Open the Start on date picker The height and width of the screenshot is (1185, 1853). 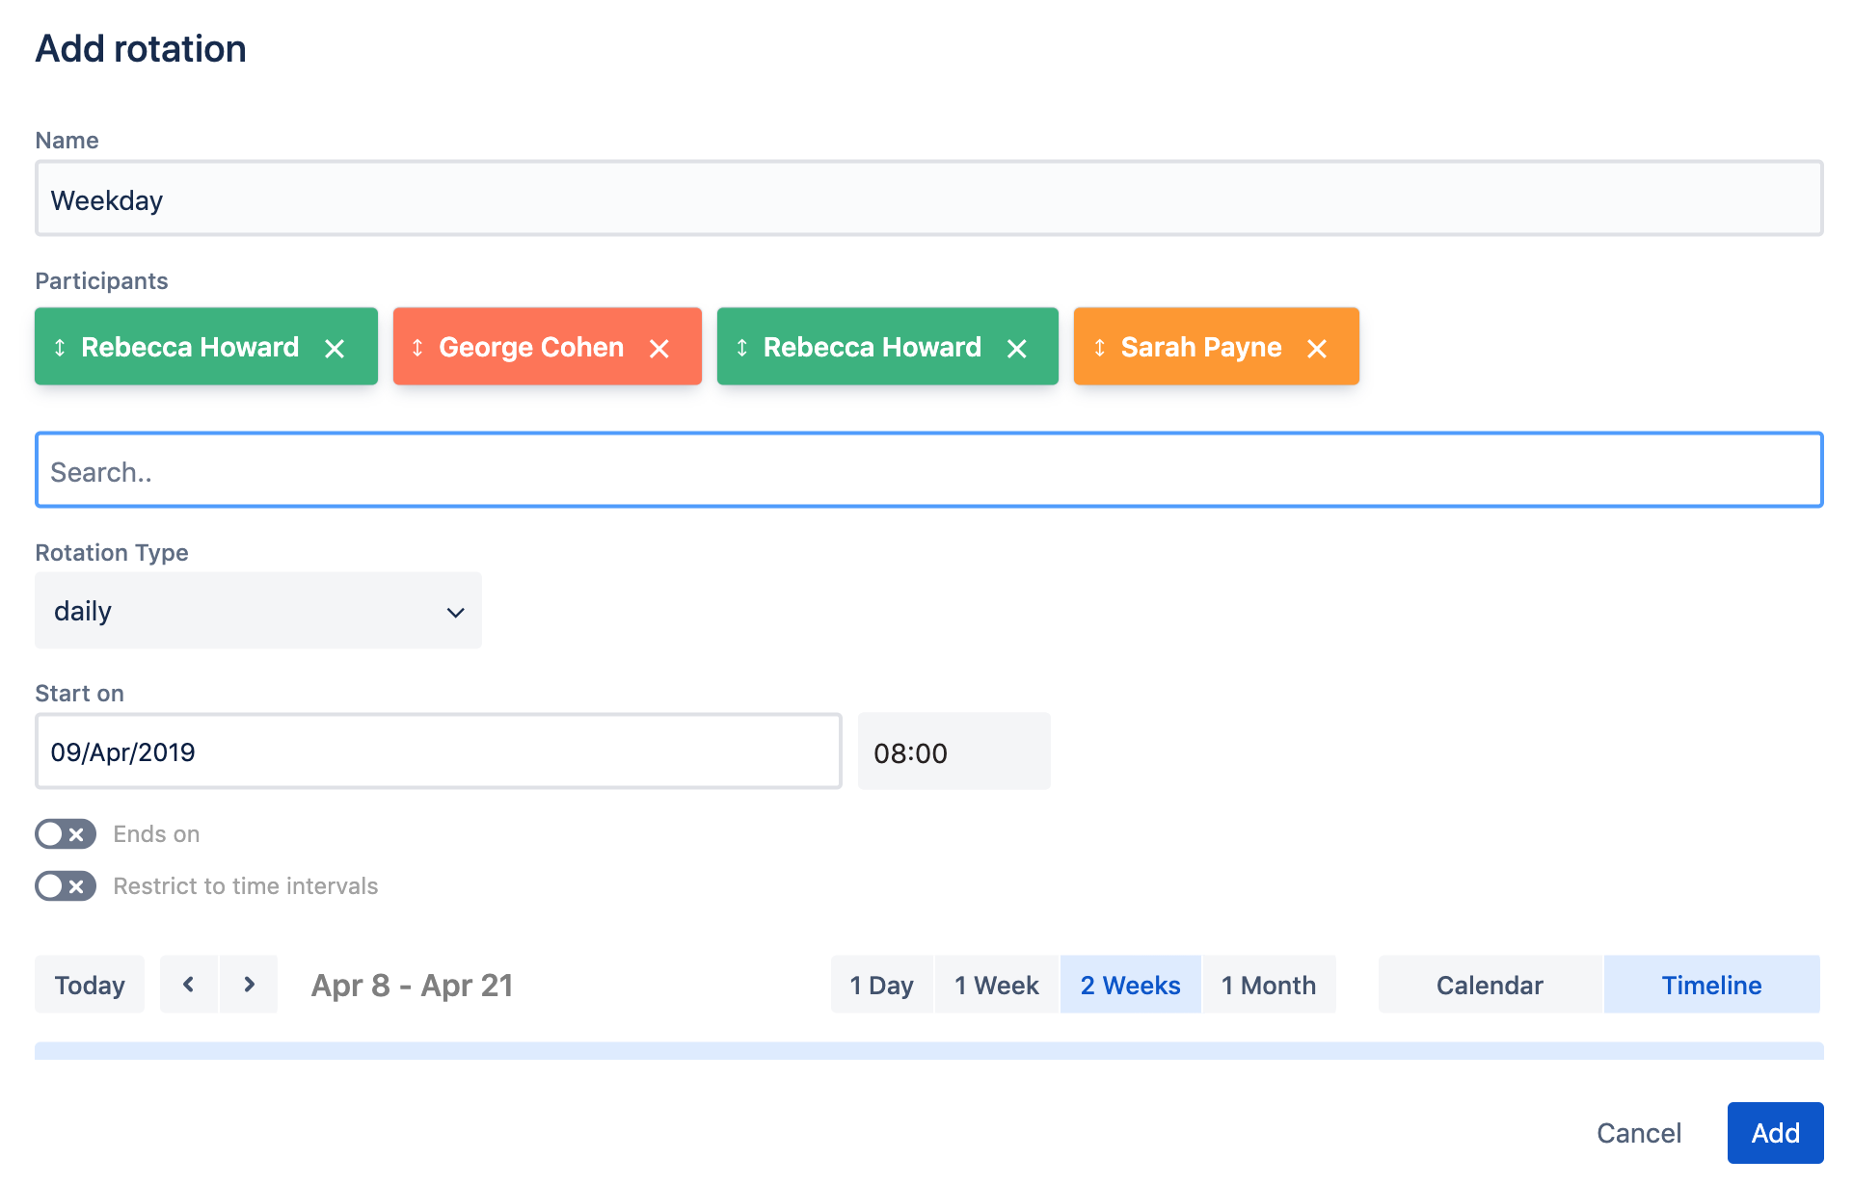coord(439,752)
